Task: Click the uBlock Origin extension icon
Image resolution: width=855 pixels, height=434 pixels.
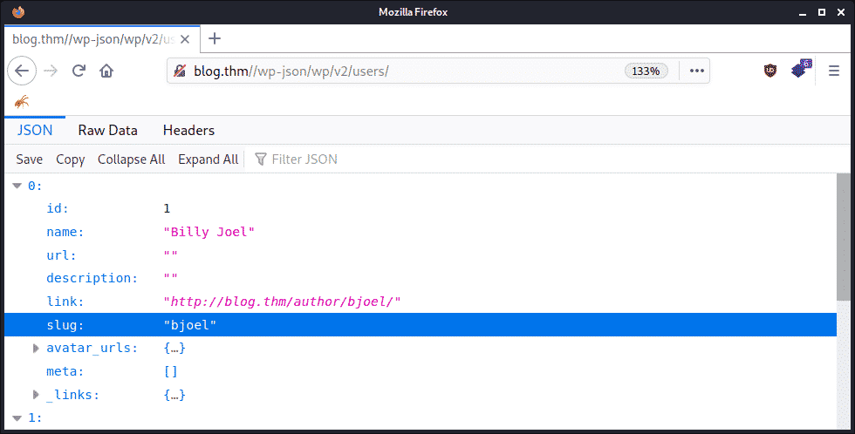Action: pos(770,71)
